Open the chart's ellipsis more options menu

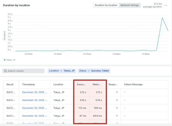(x=166, y=5)
